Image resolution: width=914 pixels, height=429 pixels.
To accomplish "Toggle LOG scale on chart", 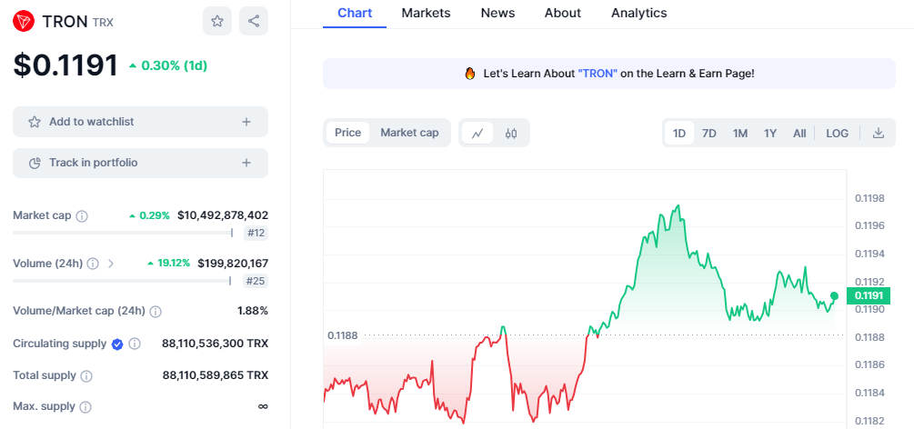I will coord(837,134).
